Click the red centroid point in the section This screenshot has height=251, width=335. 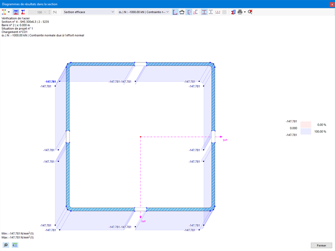tap(140, 137)
